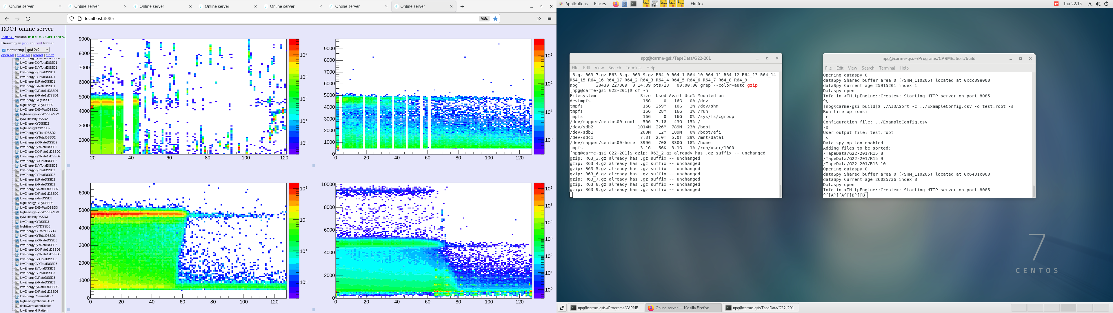This screenshot has width=1113, height=313.
Task: Toggle the Monitoring checkbox
Action: point(3,50)
